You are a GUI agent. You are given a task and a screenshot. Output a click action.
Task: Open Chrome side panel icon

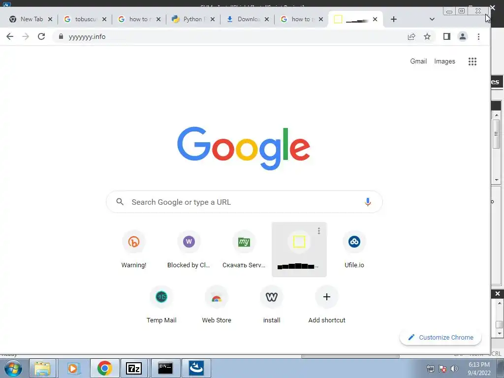(447, 36)
